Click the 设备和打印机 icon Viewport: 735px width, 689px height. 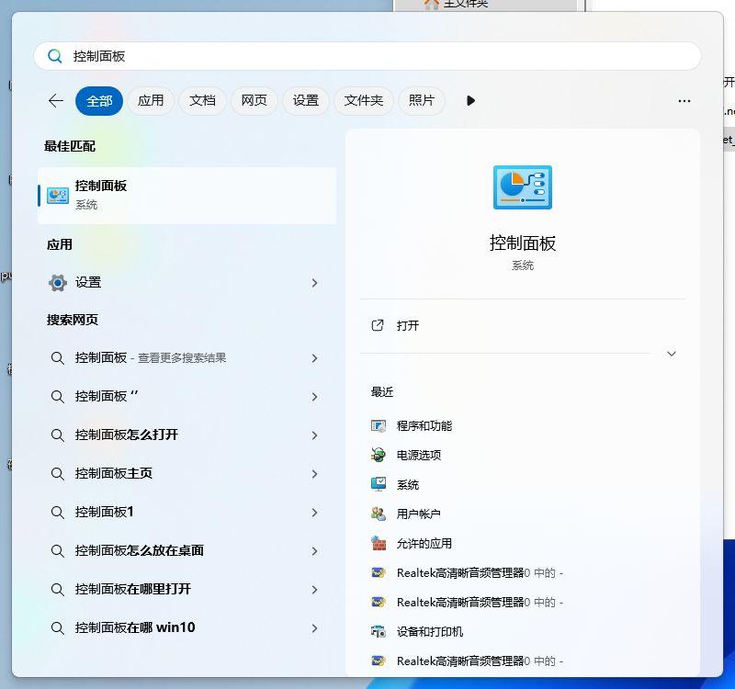(x=379, y=631)
